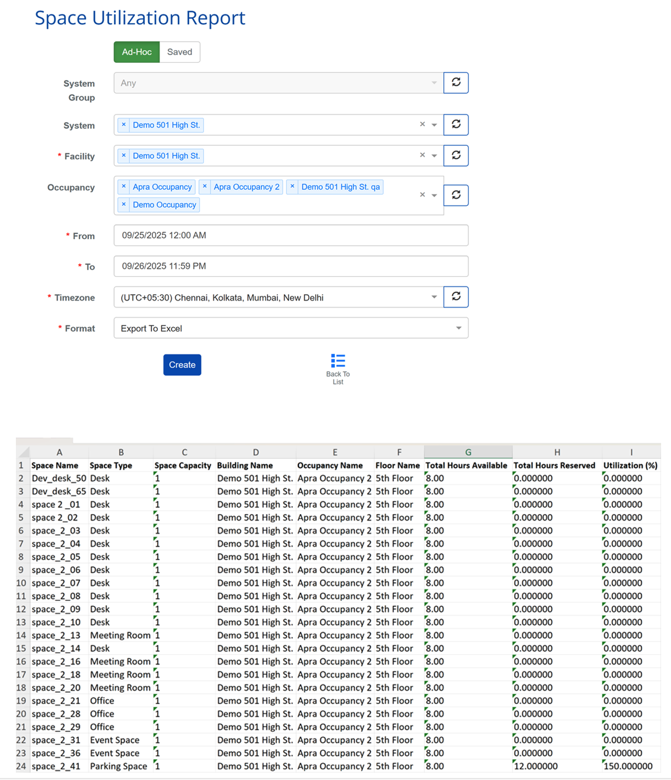
Task: Open the Format dropdown
Action: [x=291, y=328]
